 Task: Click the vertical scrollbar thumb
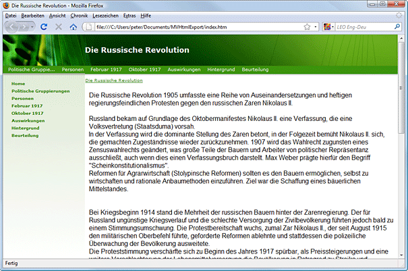(401, 88)
